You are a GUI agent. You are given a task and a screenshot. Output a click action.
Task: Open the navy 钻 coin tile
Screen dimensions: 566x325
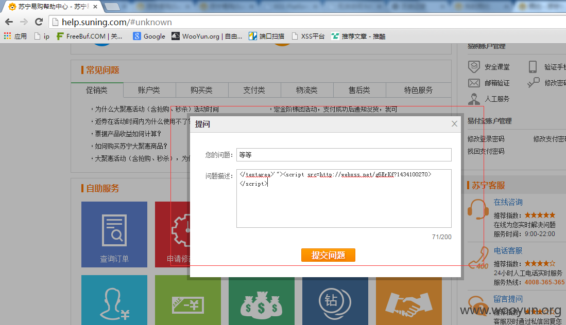335,301
